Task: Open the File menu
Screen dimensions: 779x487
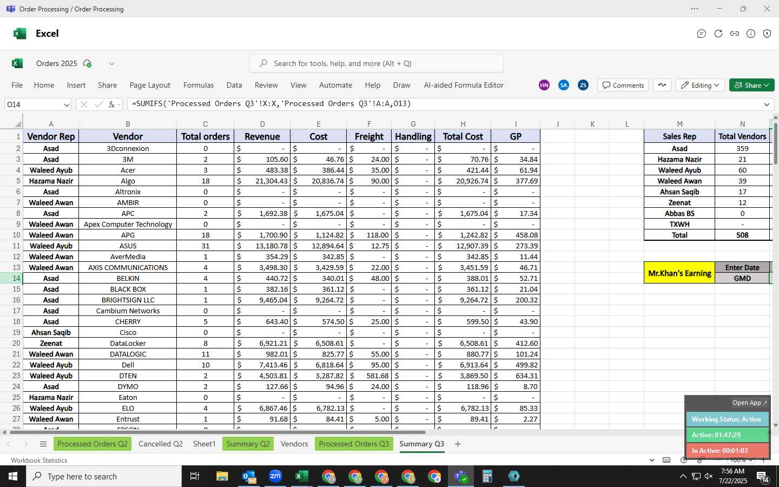Action: [17, 85]
